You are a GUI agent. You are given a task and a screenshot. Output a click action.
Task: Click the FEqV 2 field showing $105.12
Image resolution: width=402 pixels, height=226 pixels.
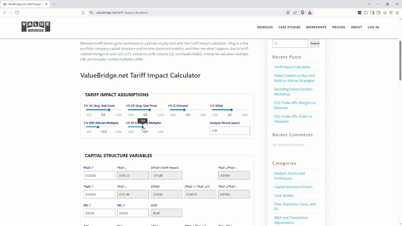point(133,175)
